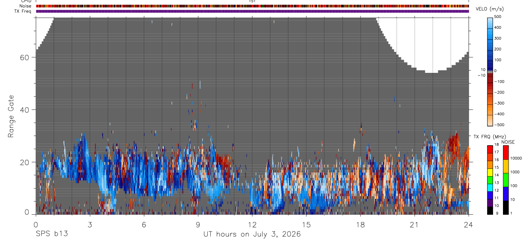Click the VELO (m/s) colorbar title

pyautogui.click(x=491, y=10)
